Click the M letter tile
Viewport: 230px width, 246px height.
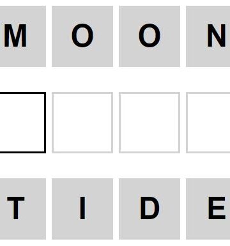point(23,36)
